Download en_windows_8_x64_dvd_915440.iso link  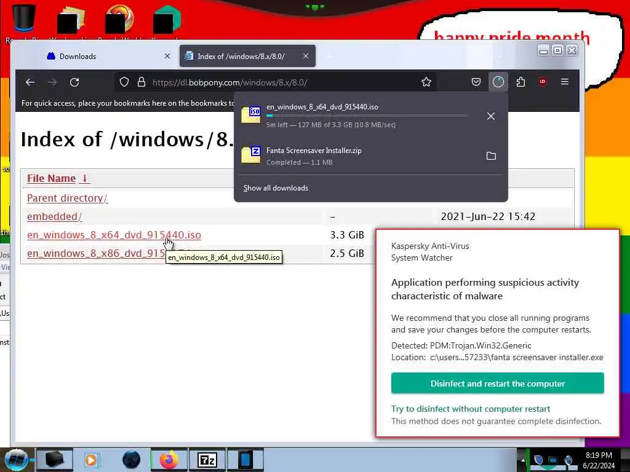pos(114,235)
